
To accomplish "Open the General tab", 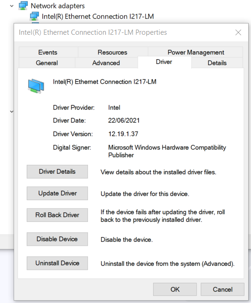I will click(x=47, y=63).
